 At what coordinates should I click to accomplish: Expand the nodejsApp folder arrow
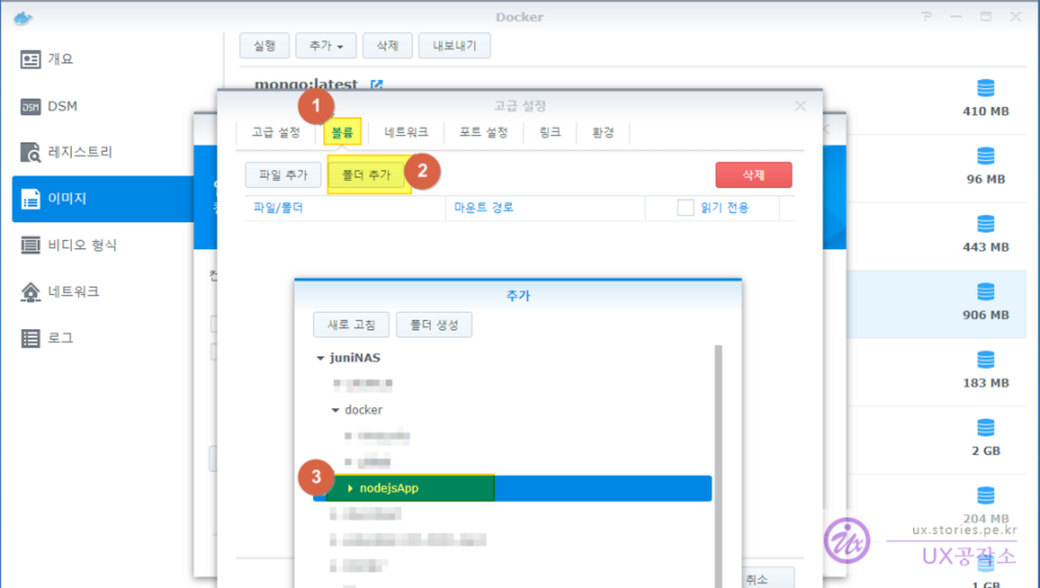pyautogui.click(x=350, y=489)
